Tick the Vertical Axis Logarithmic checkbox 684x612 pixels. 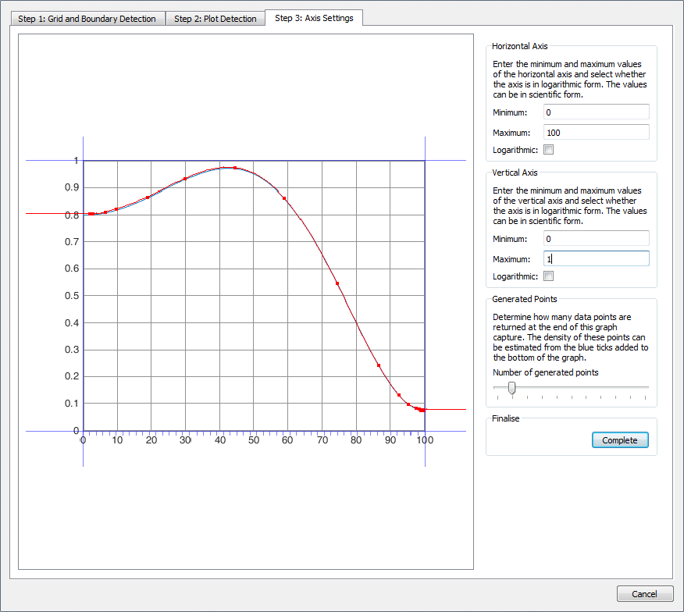click(x=548, y=276)
